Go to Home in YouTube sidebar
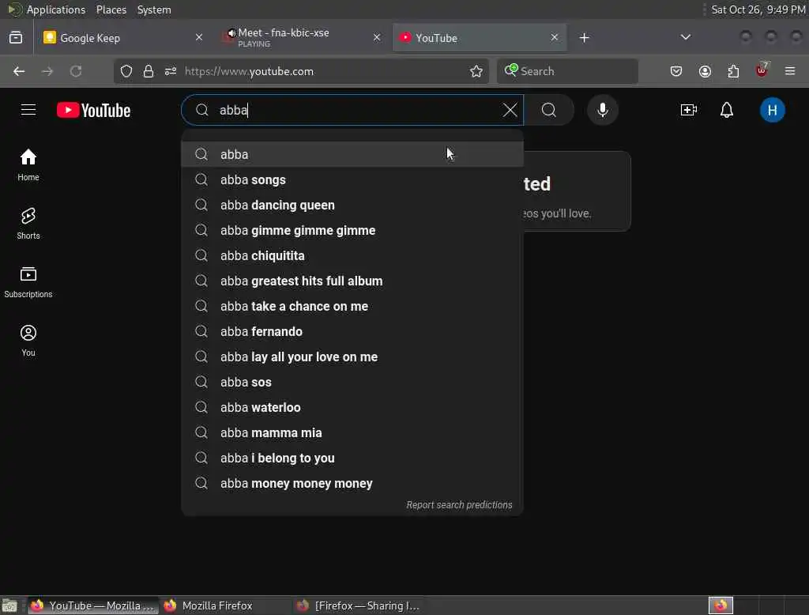Viewport: 809px width, 615px height. click(28, 164)
